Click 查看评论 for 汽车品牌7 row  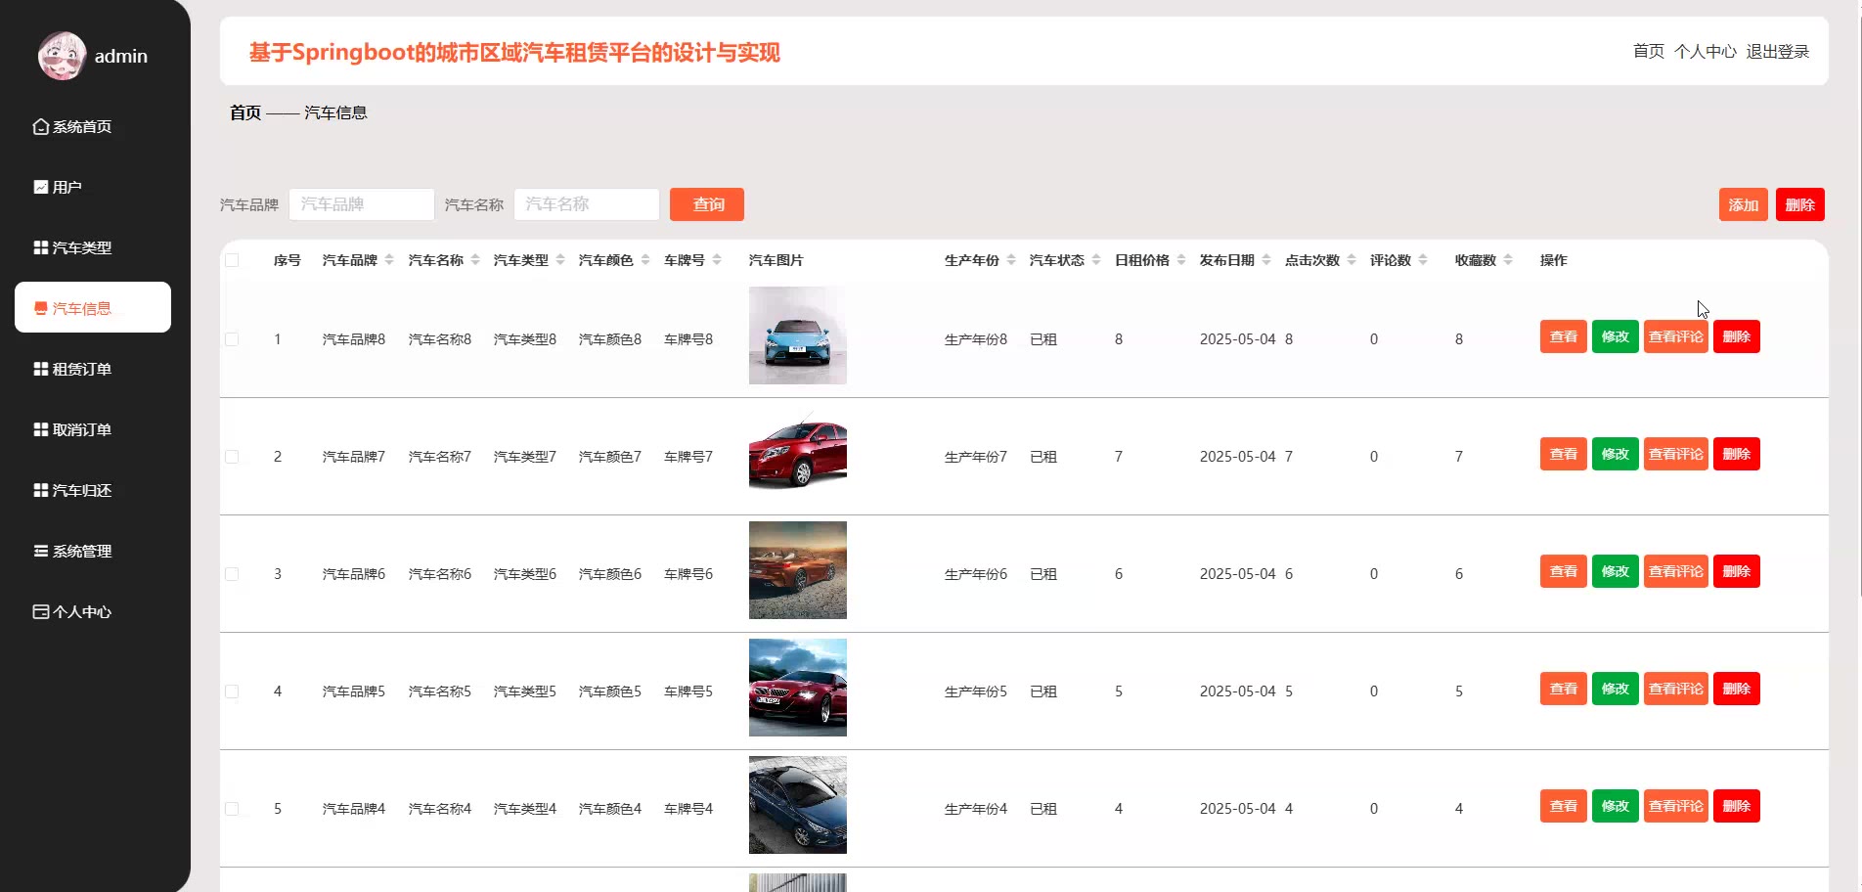coord(1675,454)
